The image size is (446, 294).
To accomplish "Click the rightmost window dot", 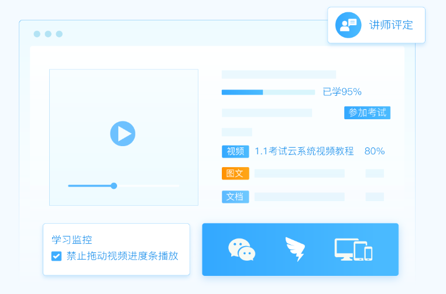I will 59,34.
